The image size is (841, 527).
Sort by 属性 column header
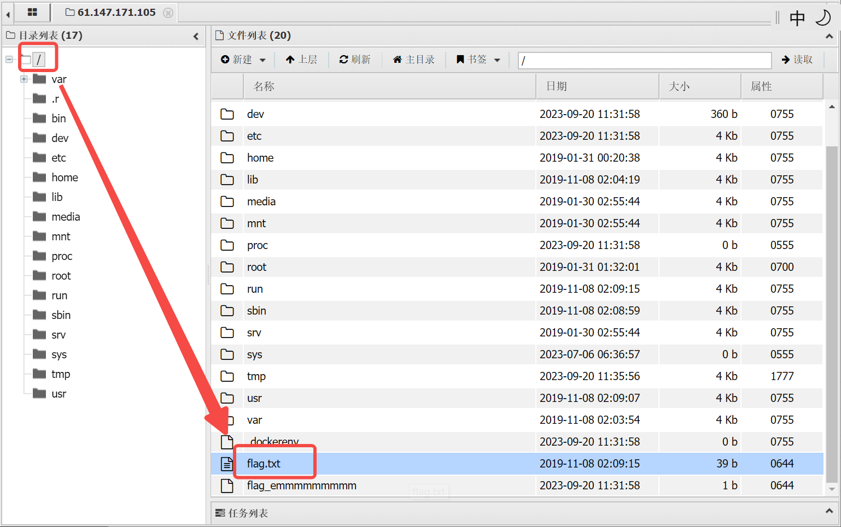pos(782,86)
